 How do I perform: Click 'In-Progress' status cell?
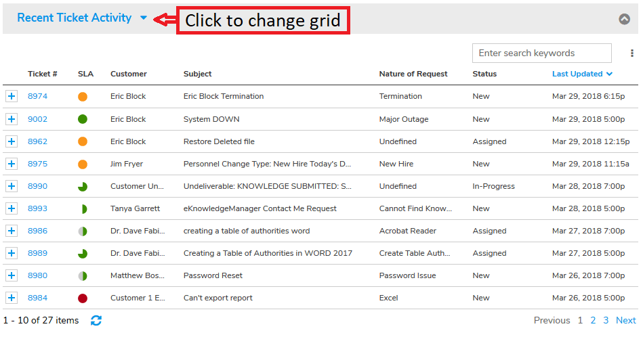[x=493, y=186]
